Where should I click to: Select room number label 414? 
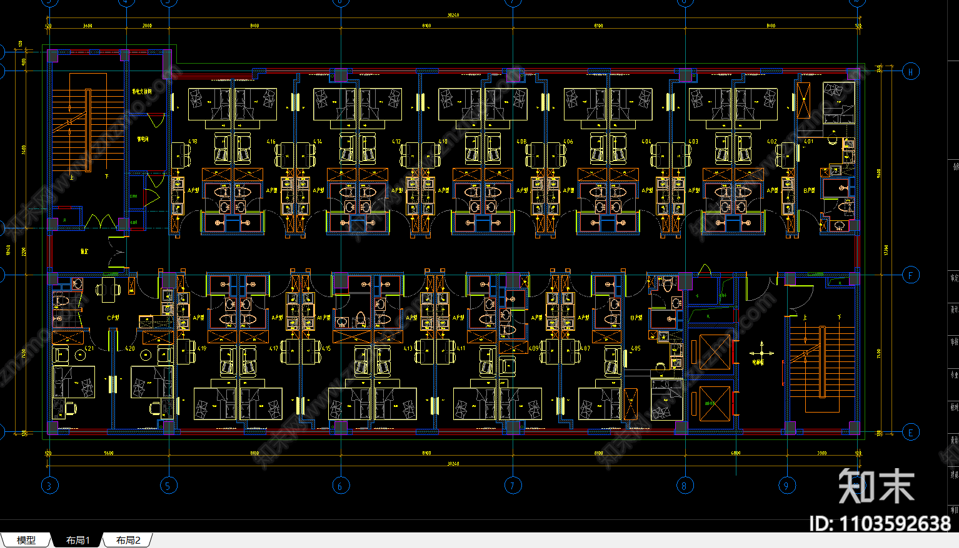318,142
